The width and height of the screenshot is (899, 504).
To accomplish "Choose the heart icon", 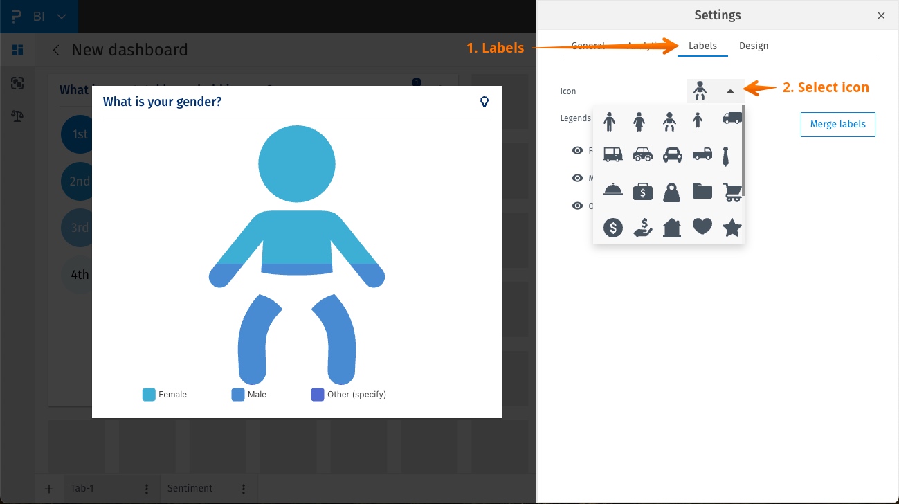I will pyautogui.click(x=702, y=227).
